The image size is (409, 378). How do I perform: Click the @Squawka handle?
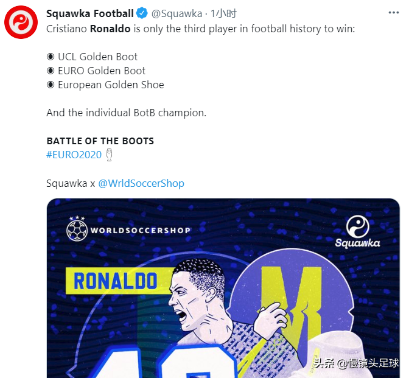pyautogui.click(x=177, y=13)
